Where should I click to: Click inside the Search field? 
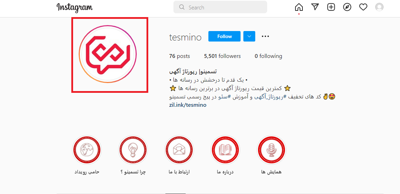pos(220,7)
